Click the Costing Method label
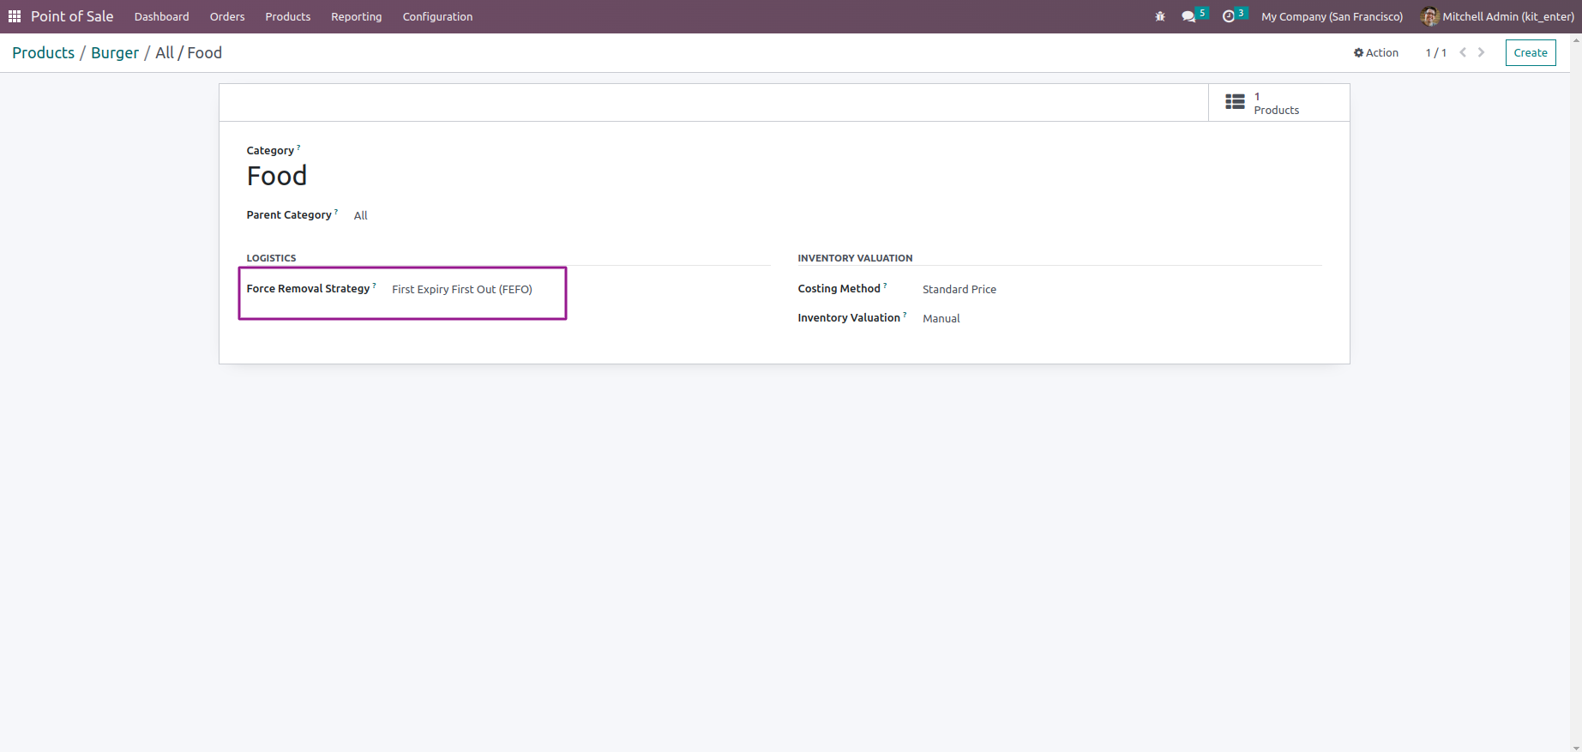 pos(839,289)
